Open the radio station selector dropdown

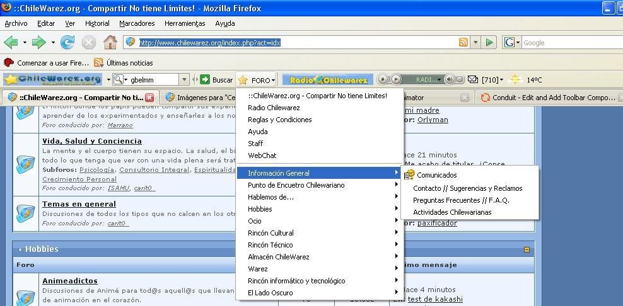[x=439, y=80]
